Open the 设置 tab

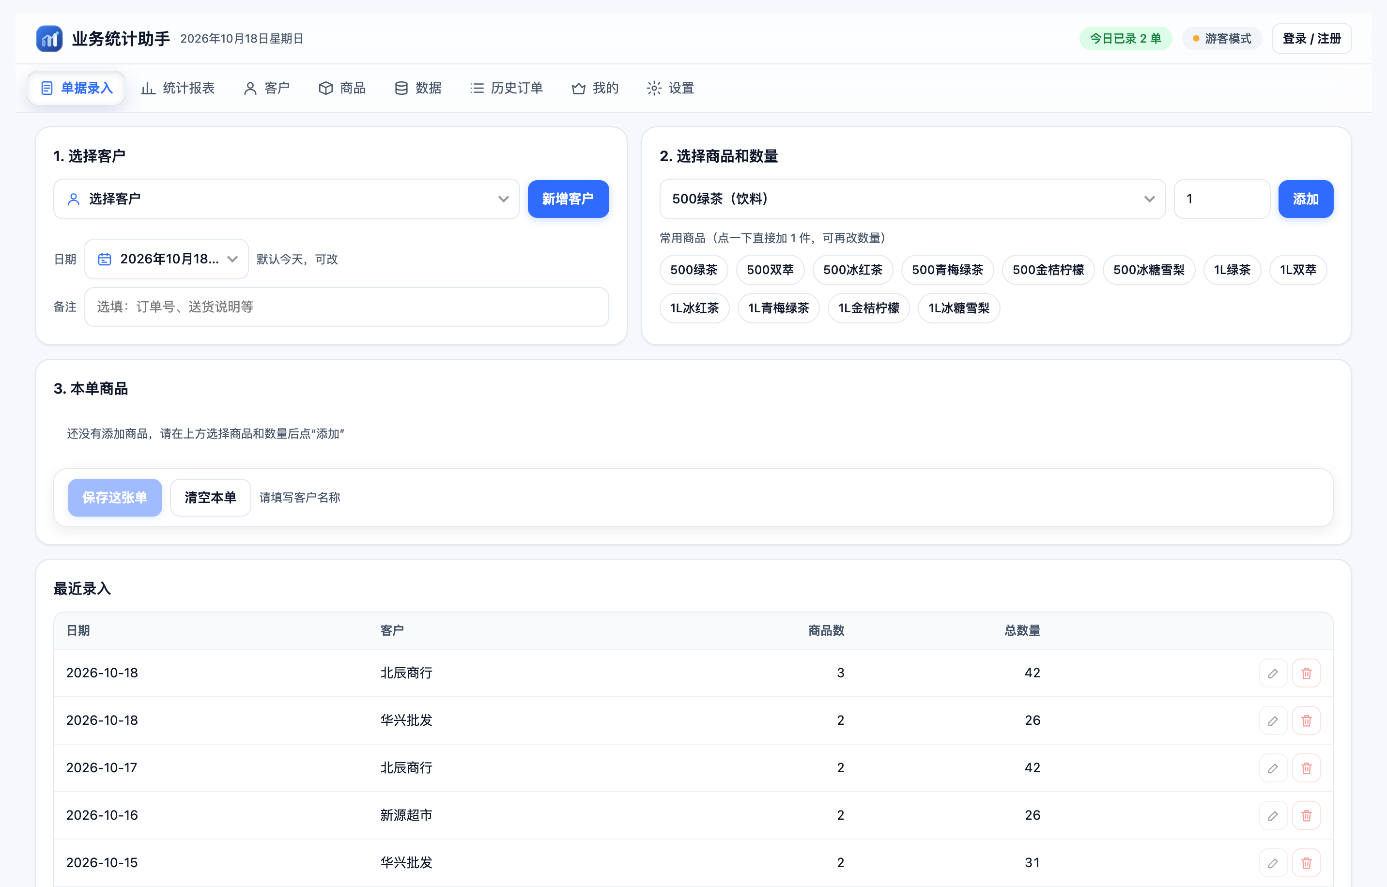click(x=670, y=88)
